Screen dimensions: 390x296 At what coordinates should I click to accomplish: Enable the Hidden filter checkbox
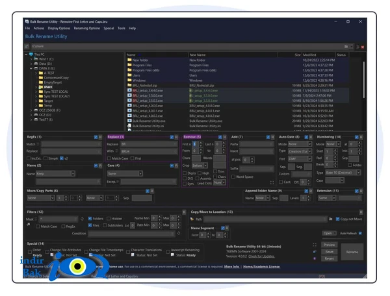pyautogui.click(x=109, y=219)
